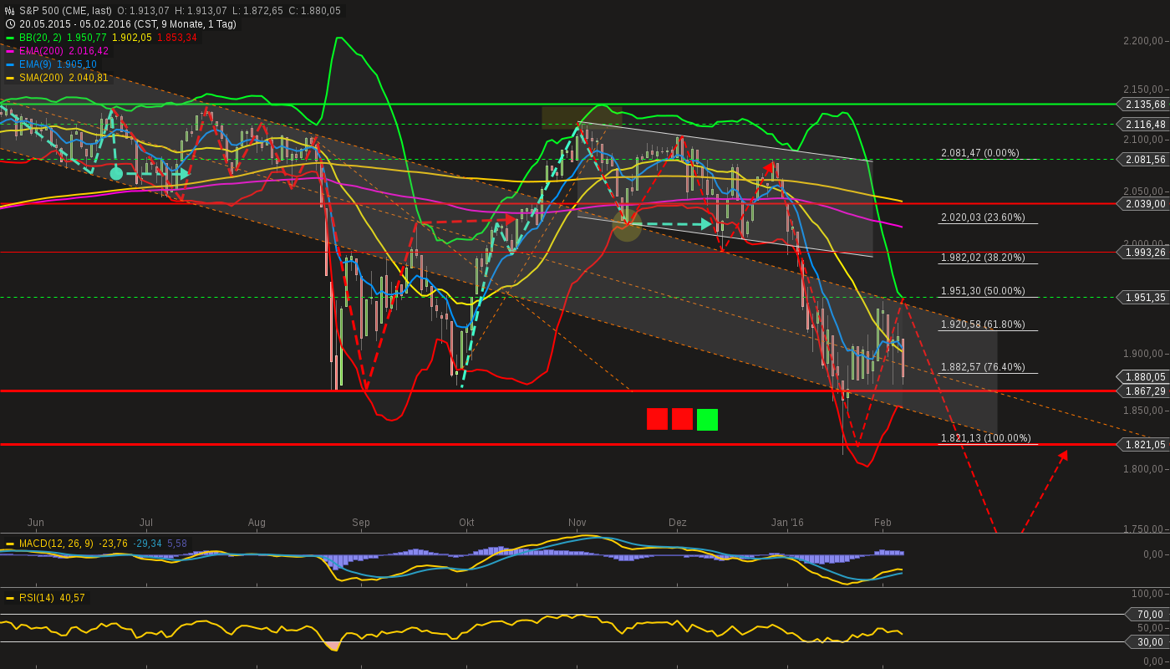Click the Okt month label on time axis
Screen dimensions: 1170x669
coord(466,523)
